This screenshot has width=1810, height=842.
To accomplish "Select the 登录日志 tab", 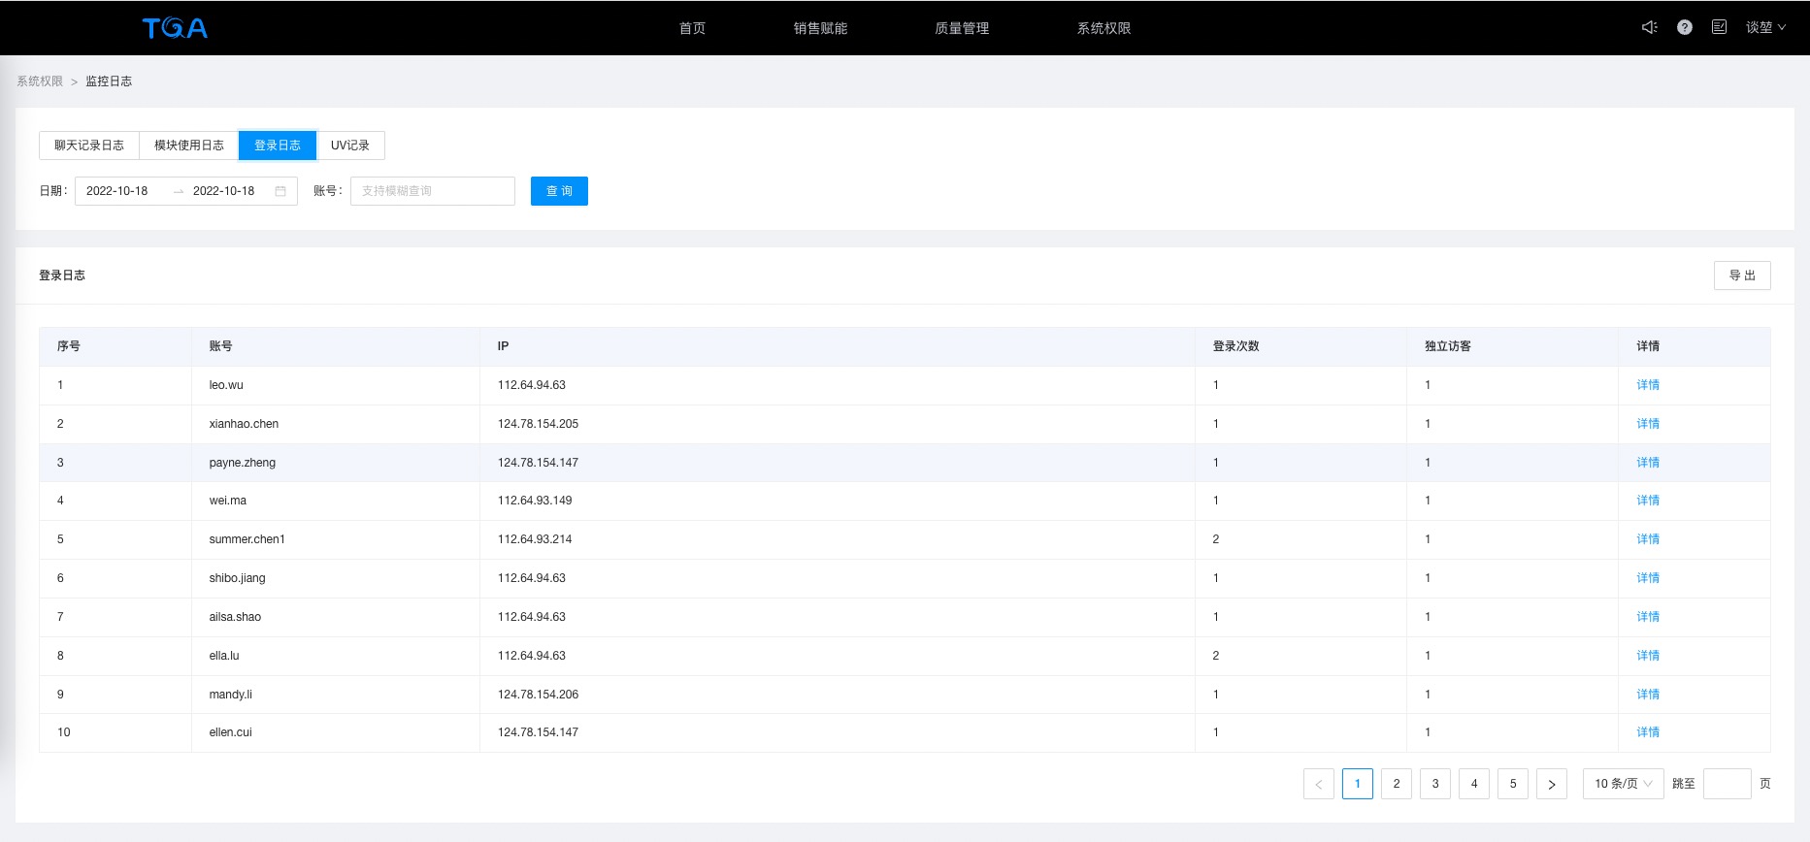I will pos(278,146).
